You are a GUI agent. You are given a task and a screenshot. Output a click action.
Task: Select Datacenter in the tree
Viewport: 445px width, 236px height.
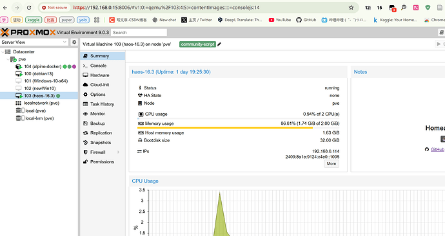point(24,52)
